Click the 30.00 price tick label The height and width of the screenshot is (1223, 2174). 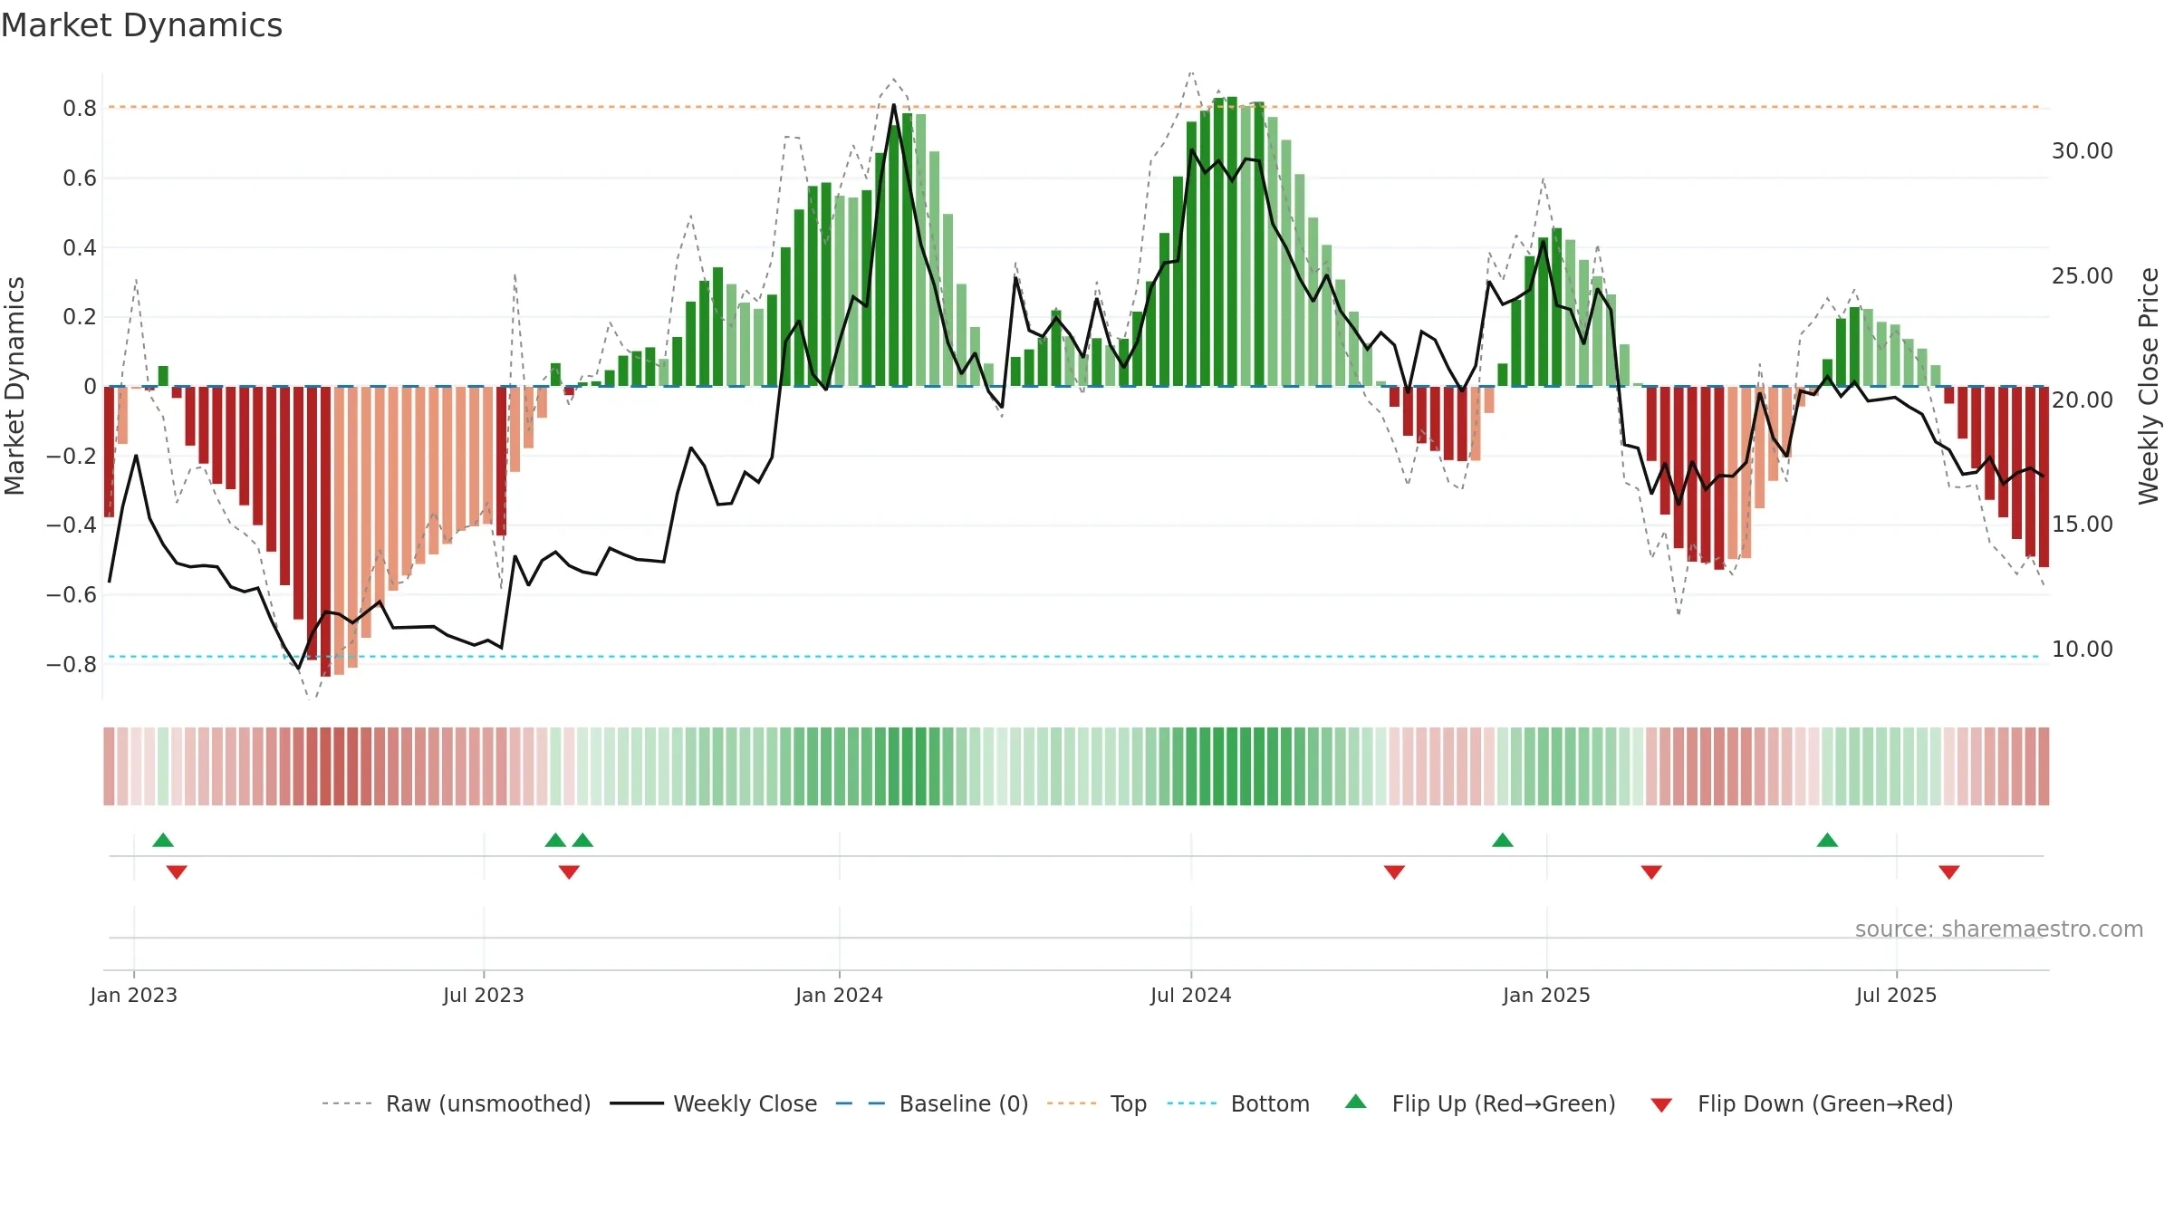click(x=2083, y=151)
